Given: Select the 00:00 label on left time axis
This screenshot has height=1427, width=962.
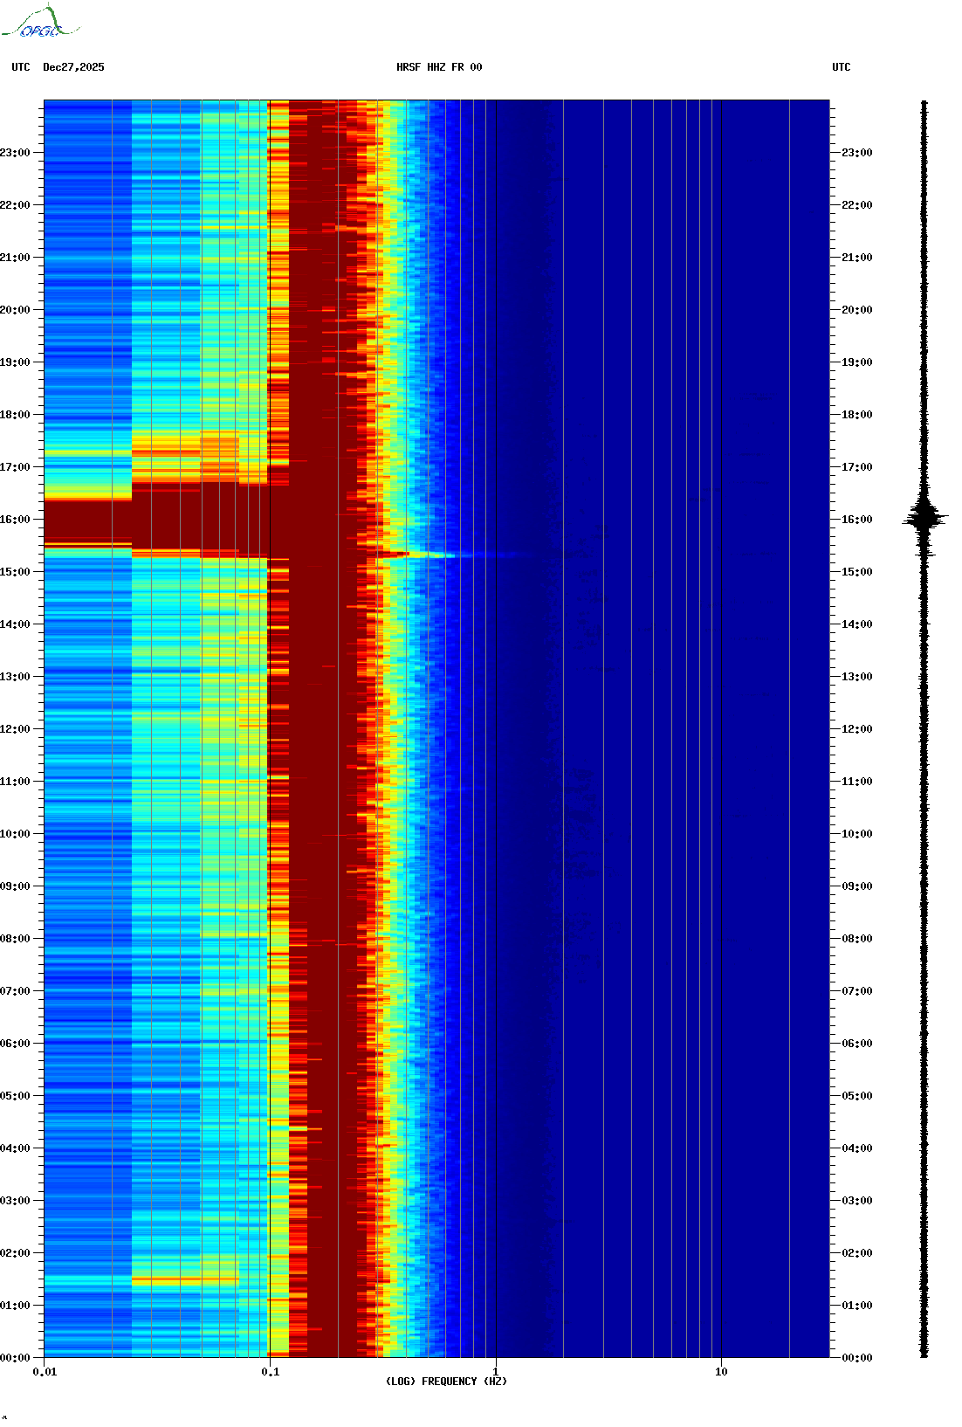Looking at the screenshot, I should pyautogui.click(x=15, y=1358).
